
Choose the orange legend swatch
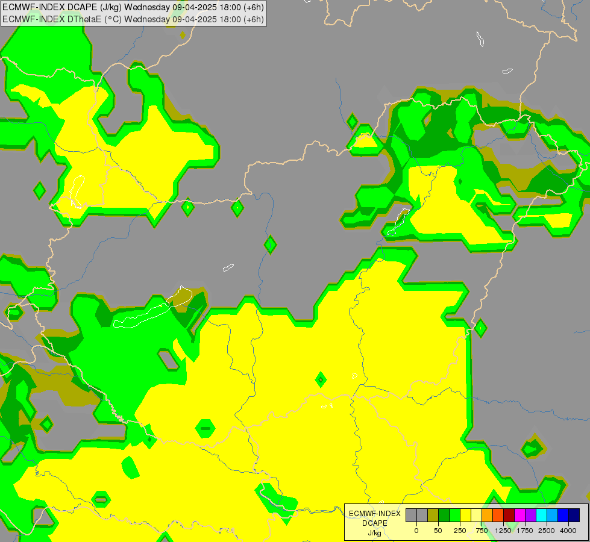(x=488, y=515)
